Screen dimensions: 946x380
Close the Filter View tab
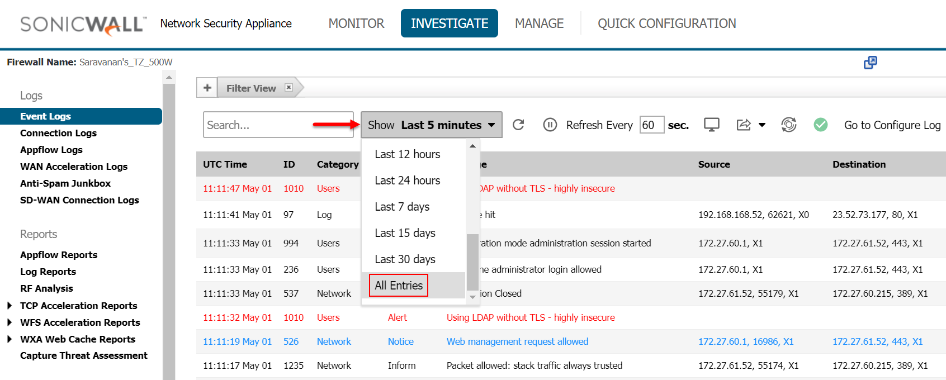(x=288, y=87)
